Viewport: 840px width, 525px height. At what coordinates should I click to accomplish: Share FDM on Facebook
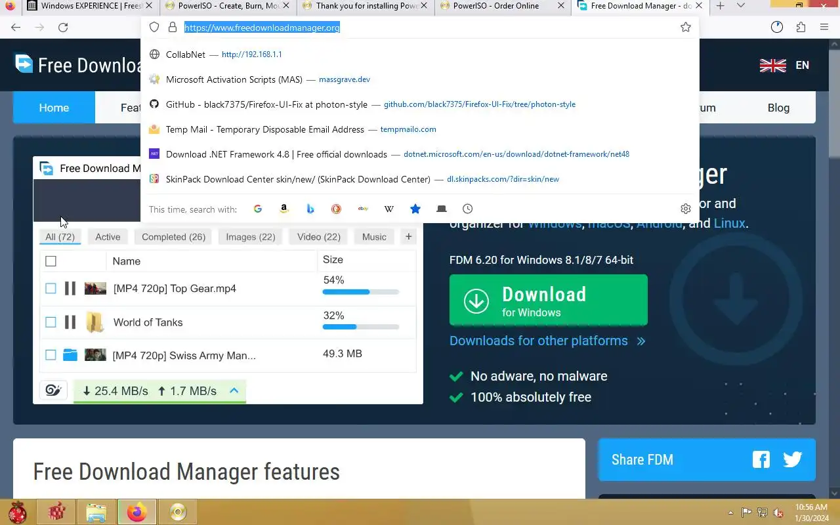(761, 459)
